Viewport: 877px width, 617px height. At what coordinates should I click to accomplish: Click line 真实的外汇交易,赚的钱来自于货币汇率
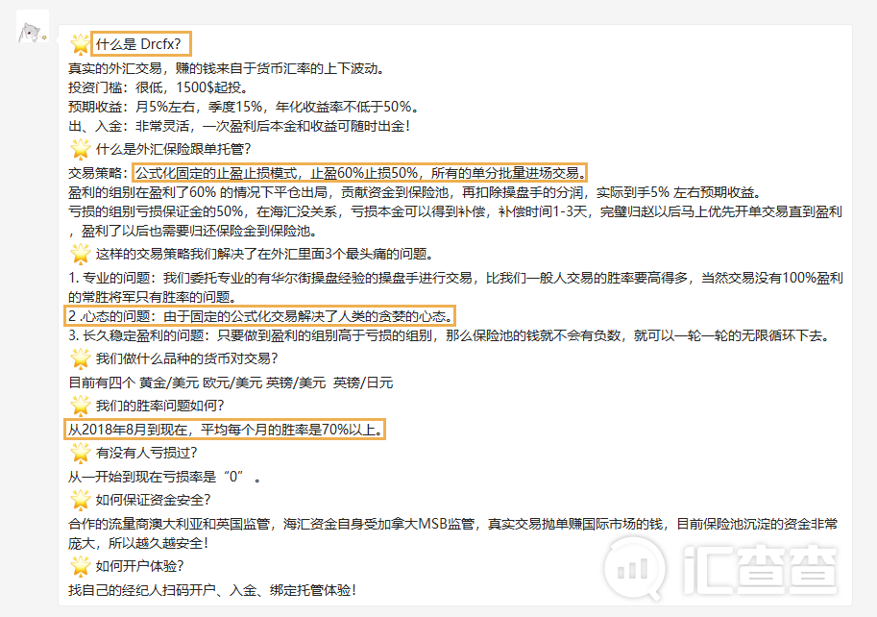click(x=227, y=68)
